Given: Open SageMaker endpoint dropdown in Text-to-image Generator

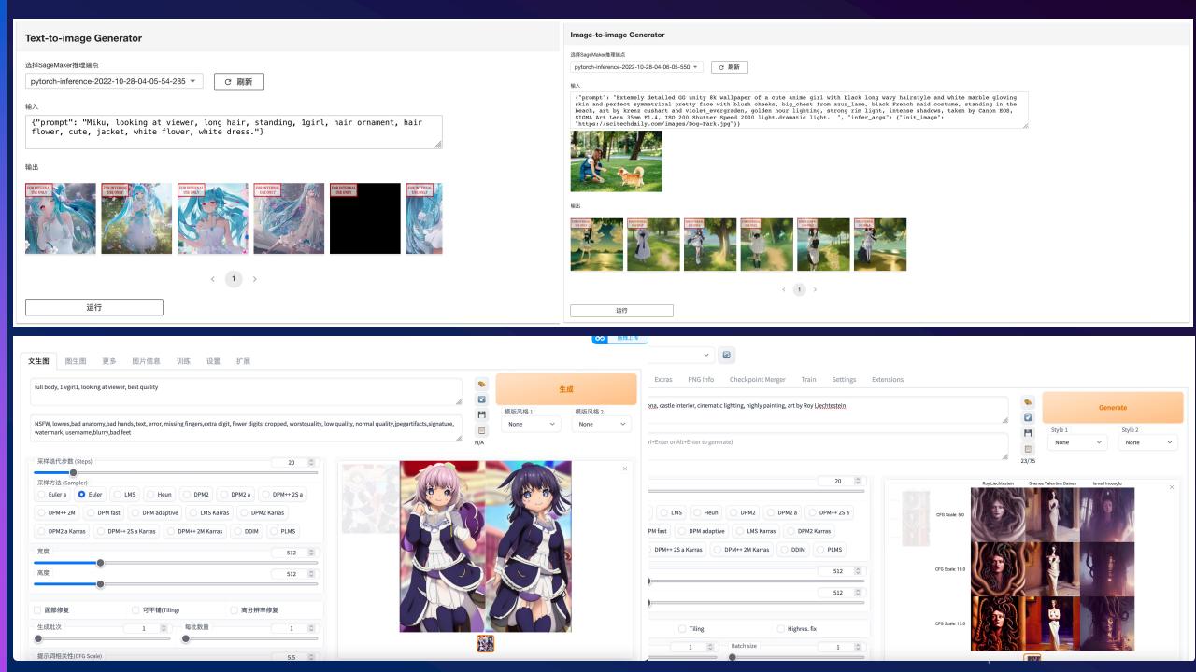Looking at the screenshot, I should [x=114, y=81].
